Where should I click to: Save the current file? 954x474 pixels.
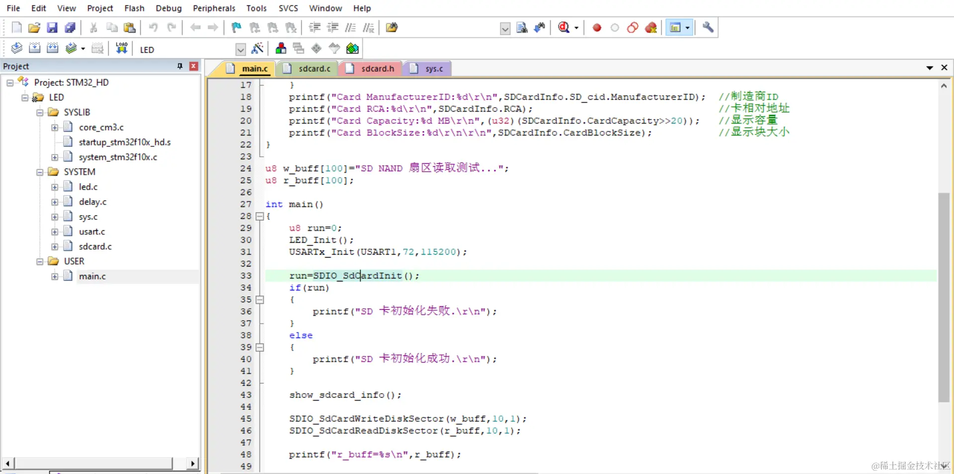tap(52, 28)
